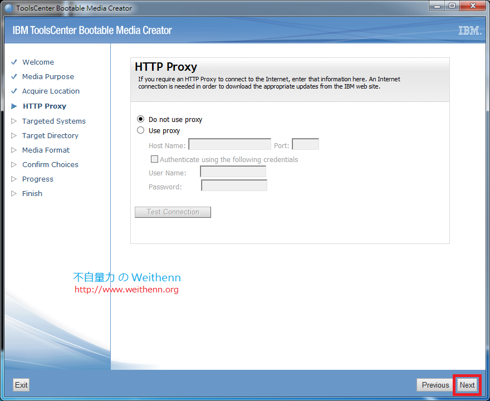Close the ToolsCenter window
Image resolution: width=490 pixels, height=401 pixels.
coord(473,6)
